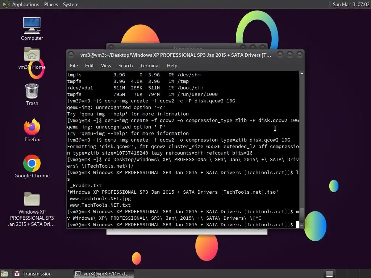The image size is (371, 278).
Task: Click the .iso filename line in terminal
Action: tap(173, 192)
